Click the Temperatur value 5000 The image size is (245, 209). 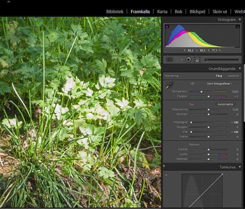235,92
